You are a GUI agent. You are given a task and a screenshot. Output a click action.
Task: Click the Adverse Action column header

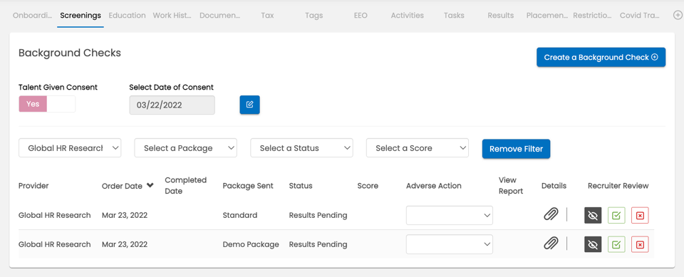click(434, 185)
